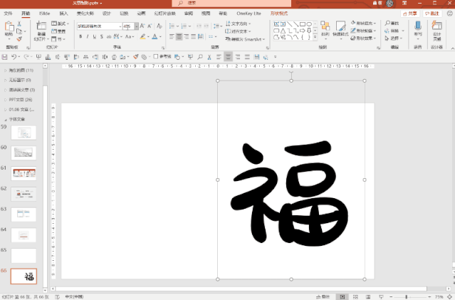Image resolution: width=455 pixels, height=300 pixels.
Task: Click the Cut scissors icon in the ribbon
Action: (19, 24)
